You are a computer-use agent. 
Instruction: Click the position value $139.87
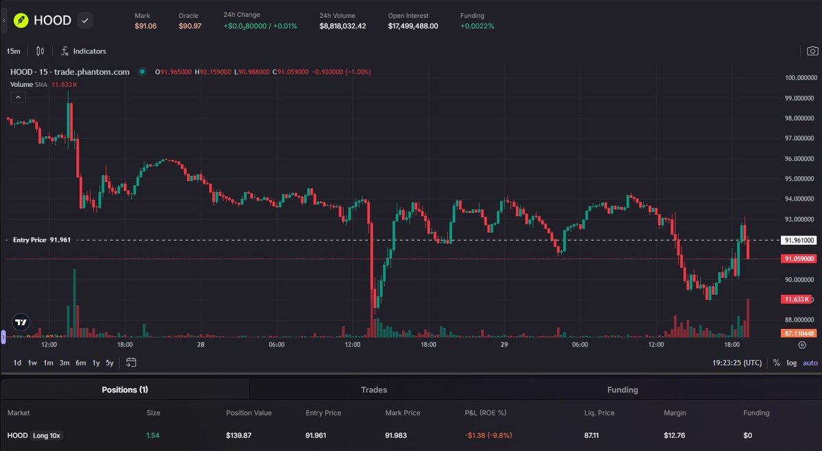239,435
